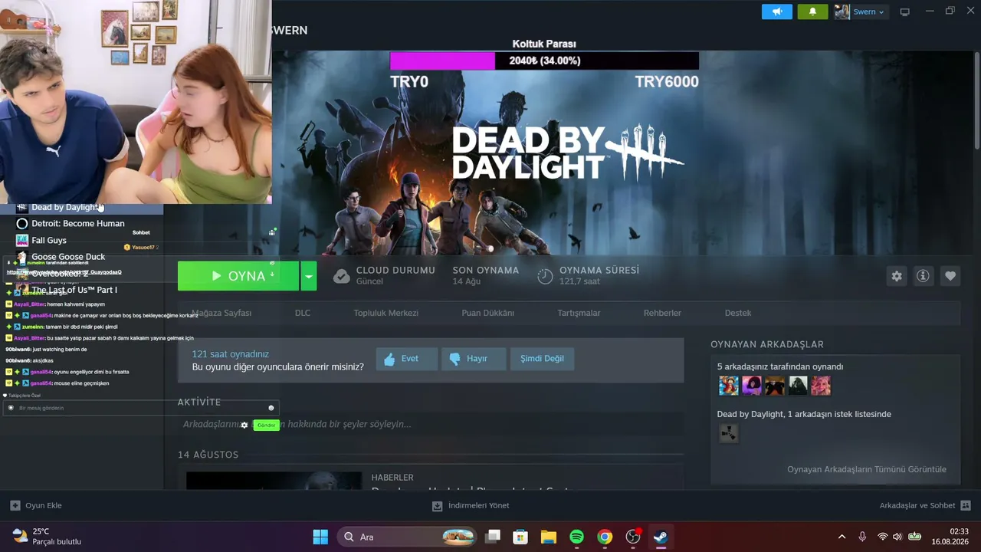Go to Topluluk Merkezi tab
Viewport: 981px width, 552px height.
pyautogui.click(x=386, y=313)
